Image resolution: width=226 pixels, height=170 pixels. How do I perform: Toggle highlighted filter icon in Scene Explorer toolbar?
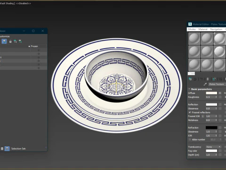click(4, 42)
